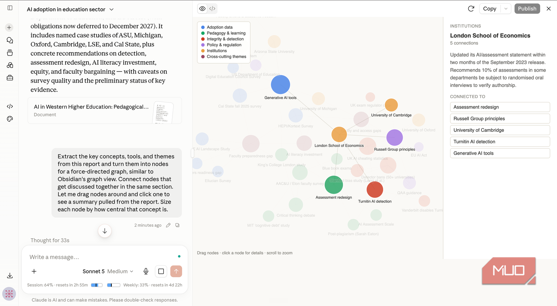Open the Generative AI tools connection in the side list

click(500, 153)
